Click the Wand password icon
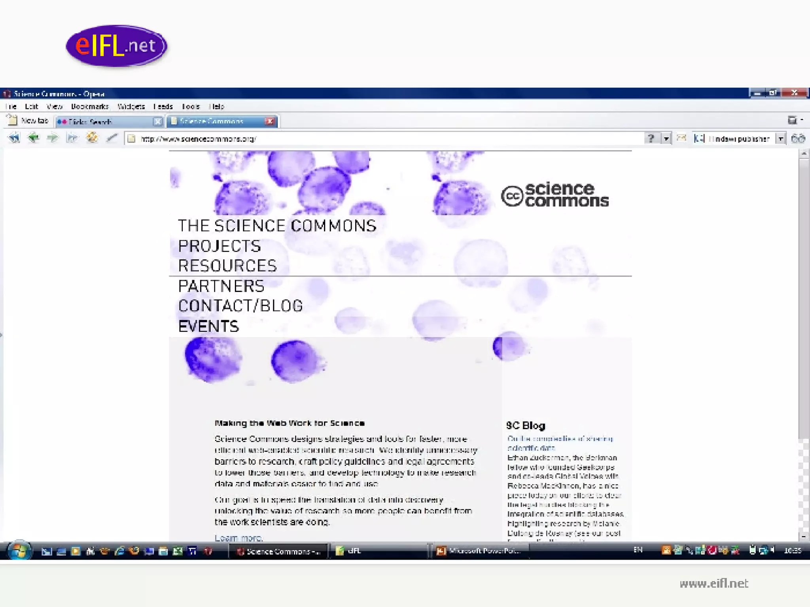This screenshot has width=810, height=607. coord(112,138)
